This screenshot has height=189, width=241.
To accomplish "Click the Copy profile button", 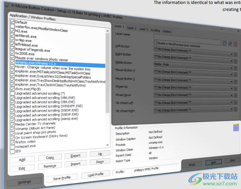I will pos(50,157).
